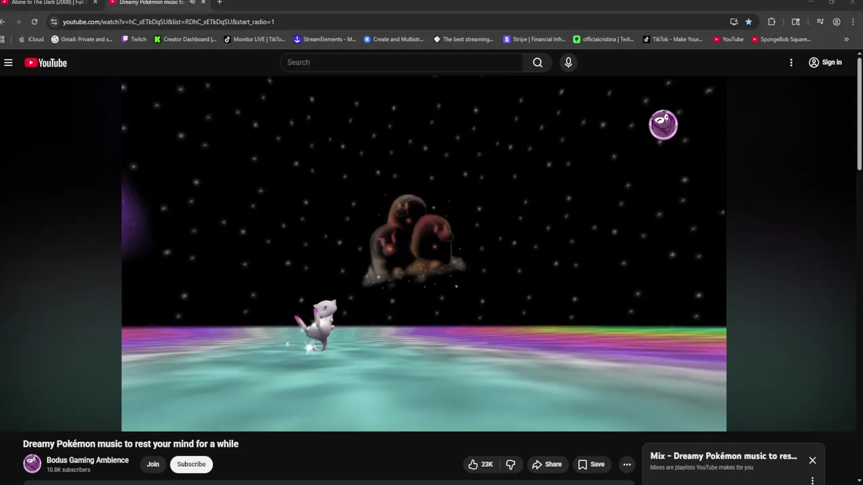Click '10.8K subscribers' text
Image resolution: width=863 pixels, height=485 pixels.
68,470
